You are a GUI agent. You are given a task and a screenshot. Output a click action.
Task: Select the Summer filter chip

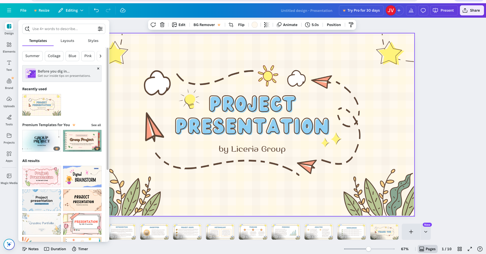[x=32, y=56]
